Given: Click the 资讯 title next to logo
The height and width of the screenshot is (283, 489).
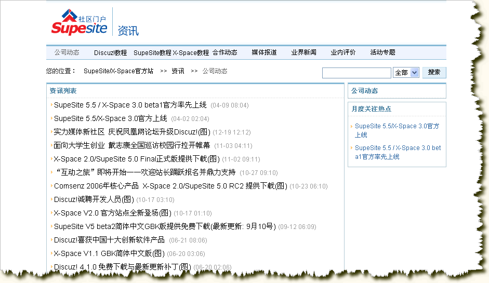Looking at the screenshot, I should pos(128,31).
